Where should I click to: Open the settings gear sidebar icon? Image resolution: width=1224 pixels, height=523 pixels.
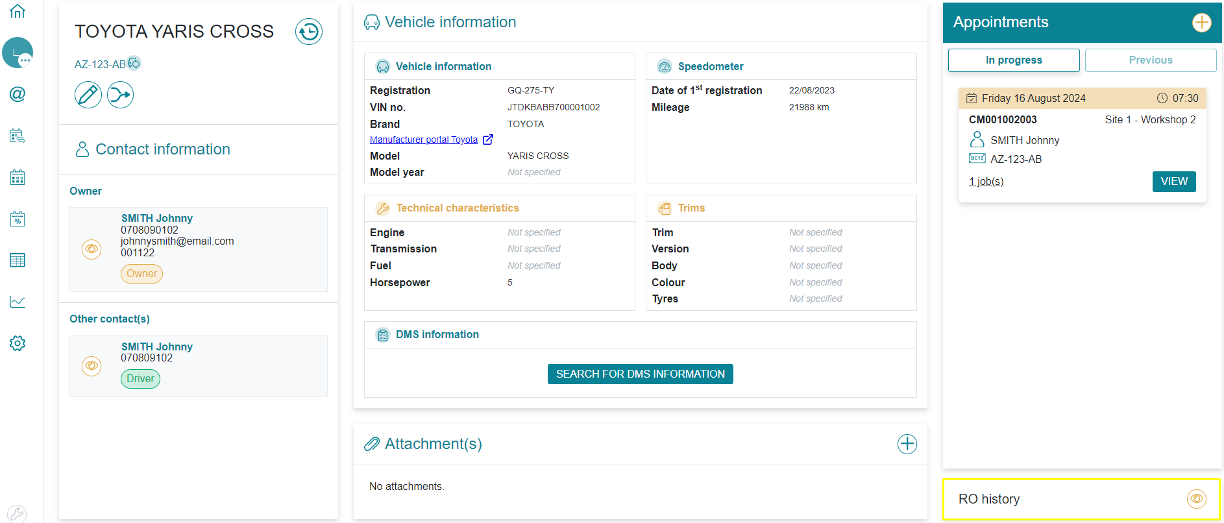[x=18, y=343]
